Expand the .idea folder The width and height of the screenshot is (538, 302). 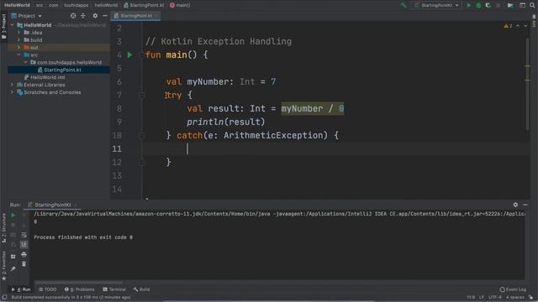(18, 33)
